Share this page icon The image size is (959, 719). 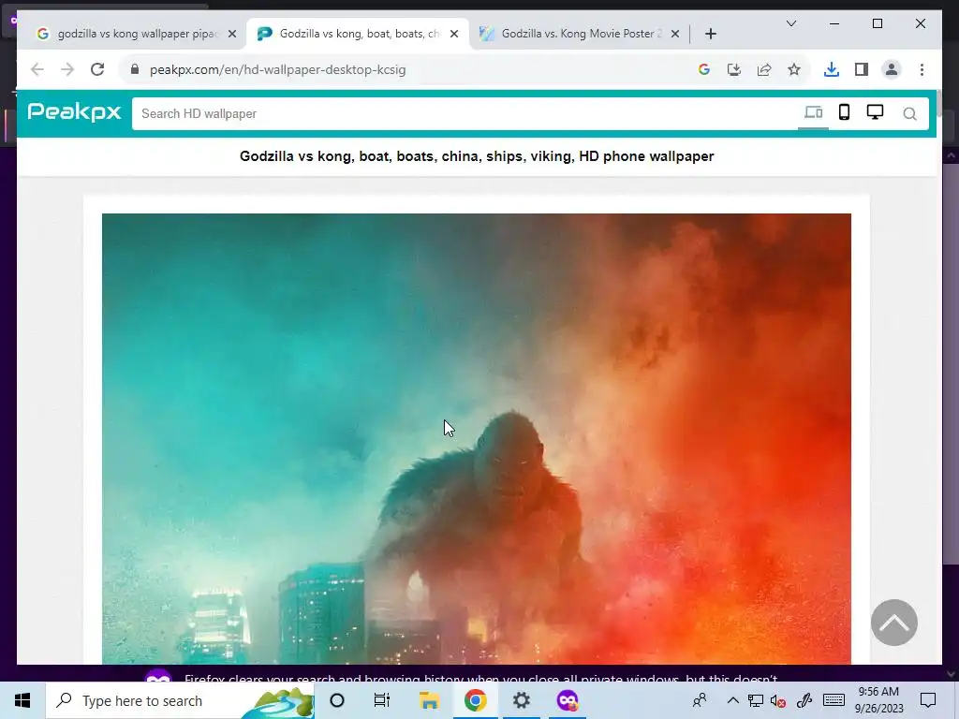tap(764, 69)
